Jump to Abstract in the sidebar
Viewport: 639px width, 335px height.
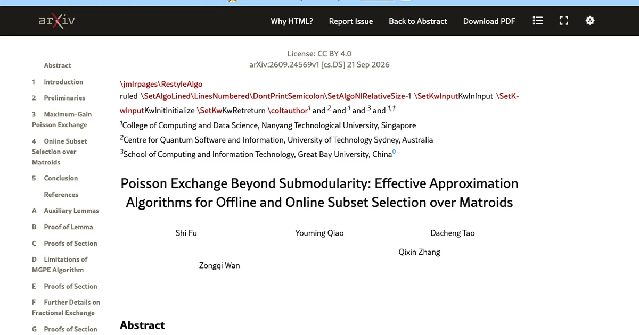point(58,65)
